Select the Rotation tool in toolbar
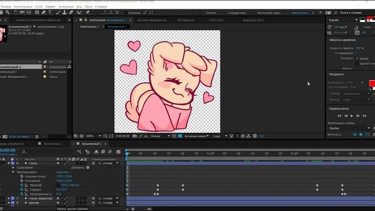Image resolution: width=375 pixels, height=211 pixels. [x=16, y=12]
